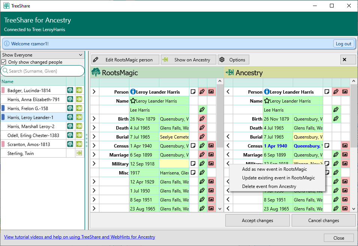358x246 pixels.
Task: Choose Add as new event in RootsMagic
Action: [274, 169]
